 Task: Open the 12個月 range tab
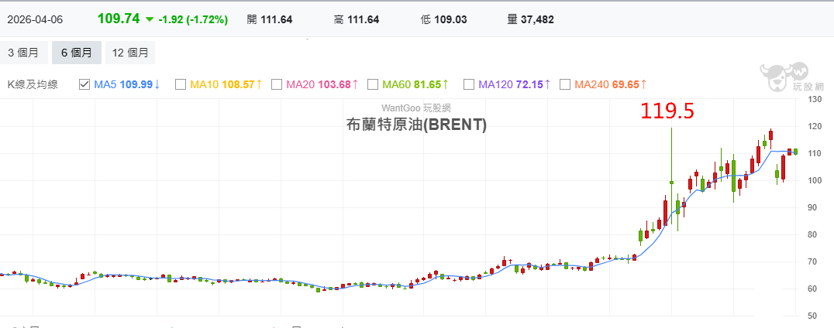[x=129, y=53]
